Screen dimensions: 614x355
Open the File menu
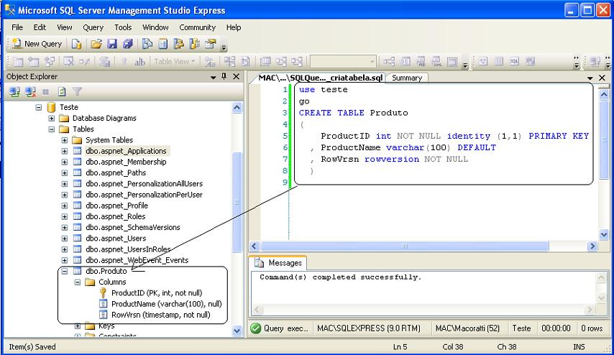[17, 27]
